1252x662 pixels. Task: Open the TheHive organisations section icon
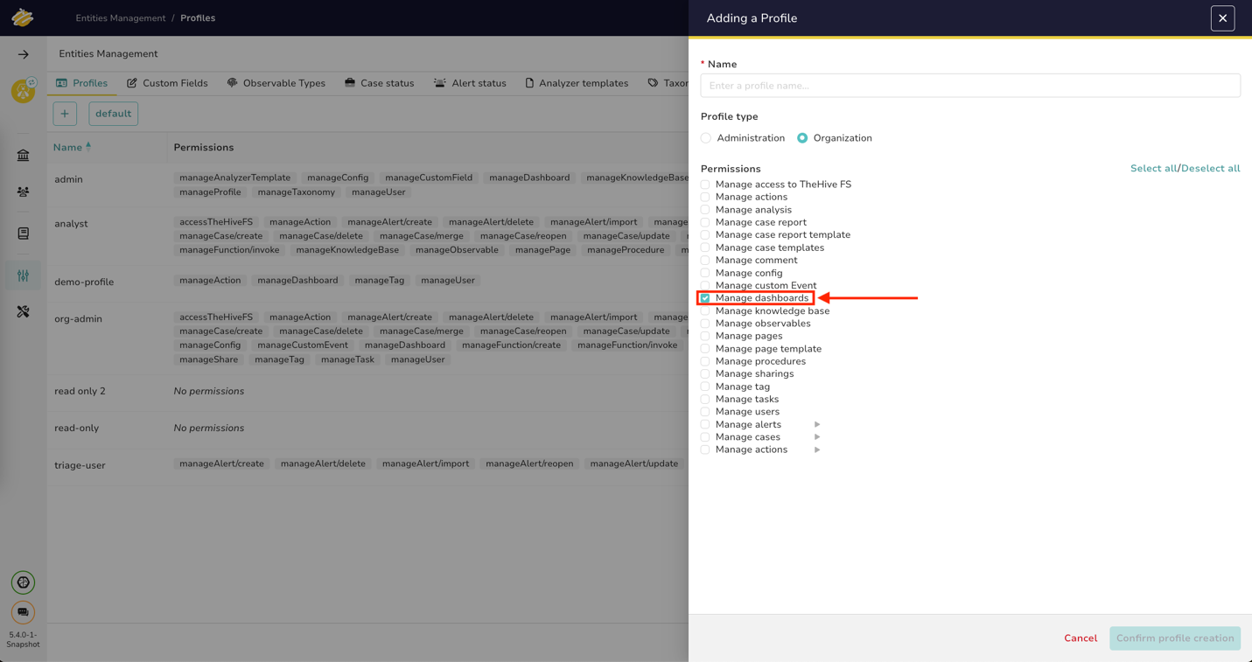(x=23, y=155)
